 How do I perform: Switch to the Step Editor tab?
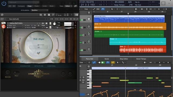click(x=124, y=59)
